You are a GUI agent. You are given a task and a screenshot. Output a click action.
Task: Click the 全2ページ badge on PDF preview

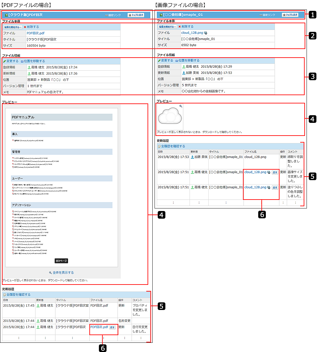click(x=61, y=261)
